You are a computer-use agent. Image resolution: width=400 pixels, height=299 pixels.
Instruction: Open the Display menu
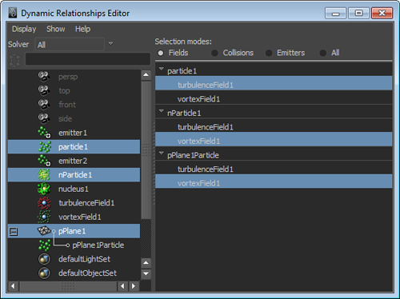click(24, 29)
